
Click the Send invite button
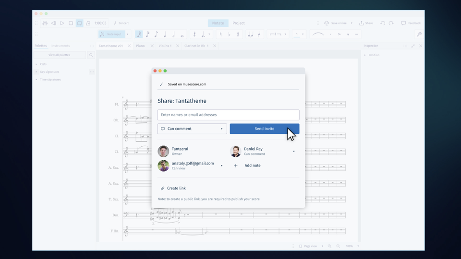(x=265, y=129)
